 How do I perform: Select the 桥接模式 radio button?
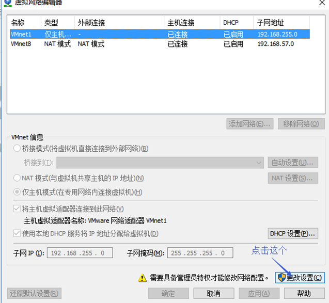(x=17, y=148)
